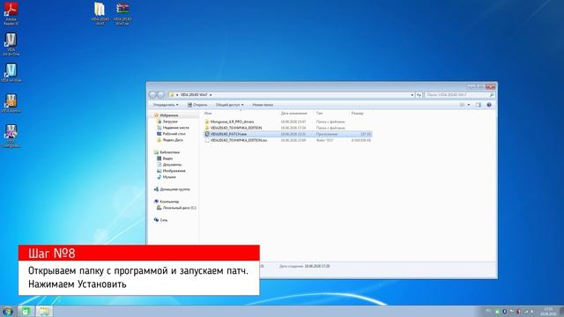Open Explorer help question-mark icon

pos(489,105)
